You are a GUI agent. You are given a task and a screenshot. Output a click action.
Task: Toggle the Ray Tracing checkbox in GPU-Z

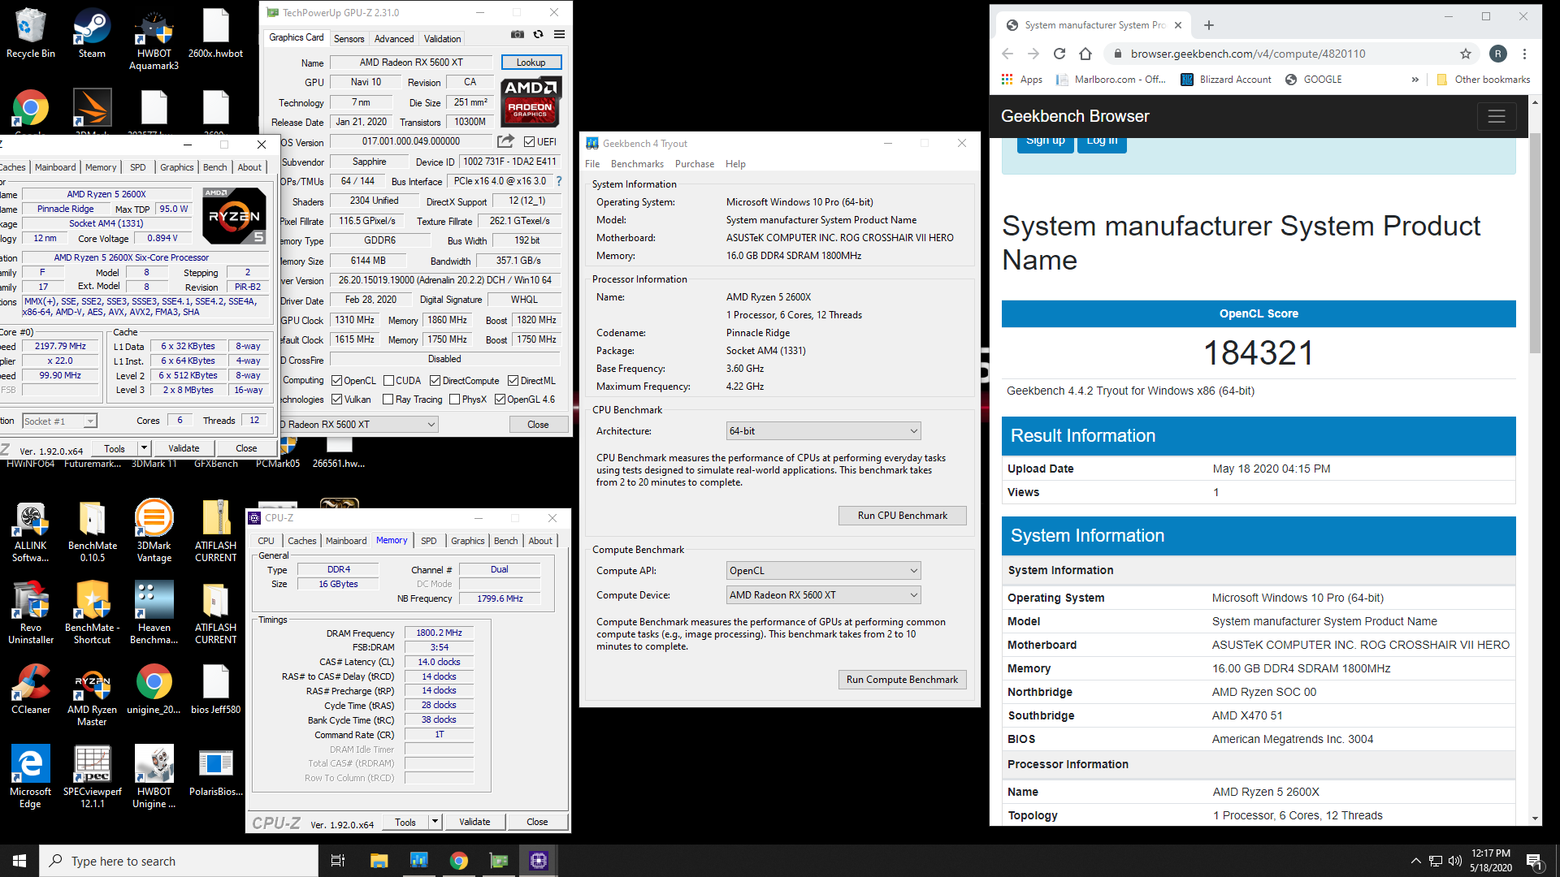388,400
